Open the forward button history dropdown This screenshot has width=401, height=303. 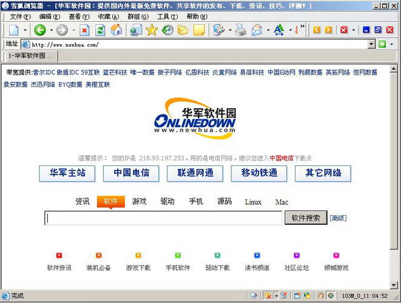pos(74,30)
